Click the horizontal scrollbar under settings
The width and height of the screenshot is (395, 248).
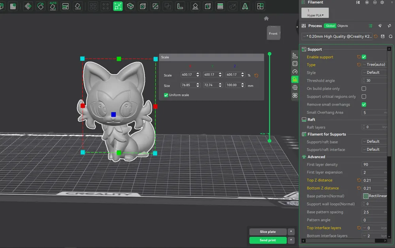pos(340,241)
